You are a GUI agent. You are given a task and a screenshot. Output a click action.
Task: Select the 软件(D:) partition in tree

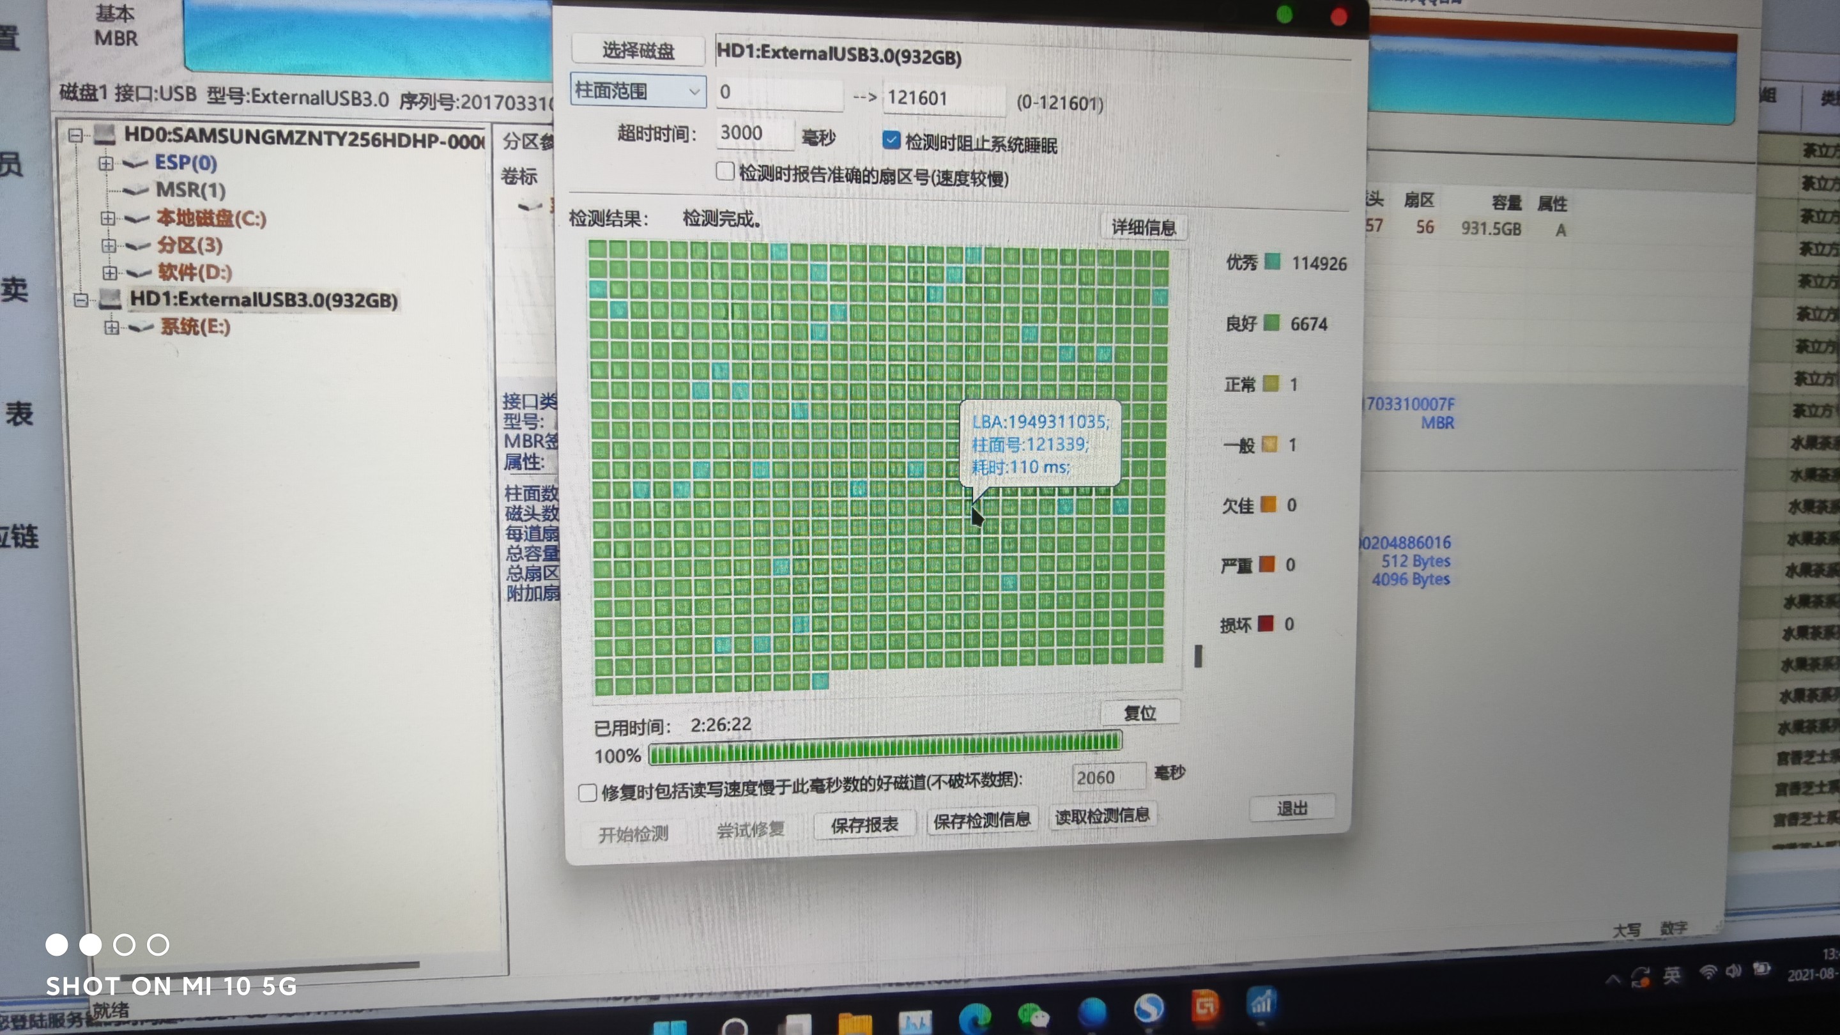coord(194,272)
